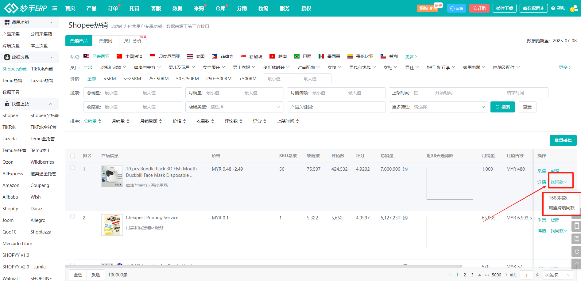Open the user avatar with V badge
This screenshot has height=281, width=581.
[574, 8]
